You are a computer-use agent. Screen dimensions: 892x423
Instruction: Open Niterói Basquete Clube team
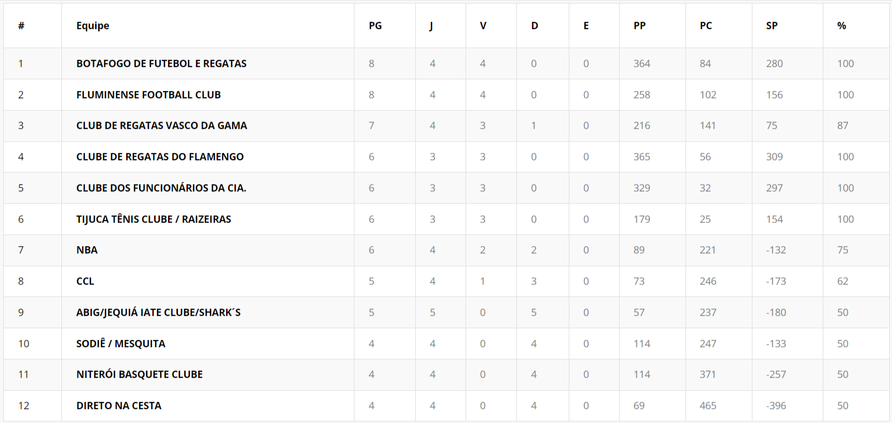[x=140, y=374]
